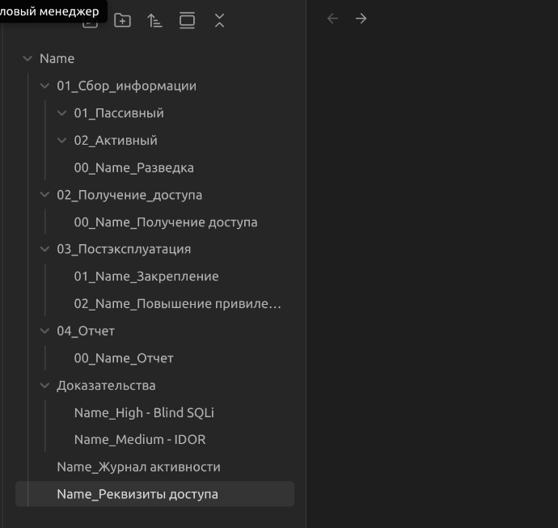Viewport: 558px width, 528px height.
Task: Open the 00_Name_Разведка note
Action: (133, 168)
